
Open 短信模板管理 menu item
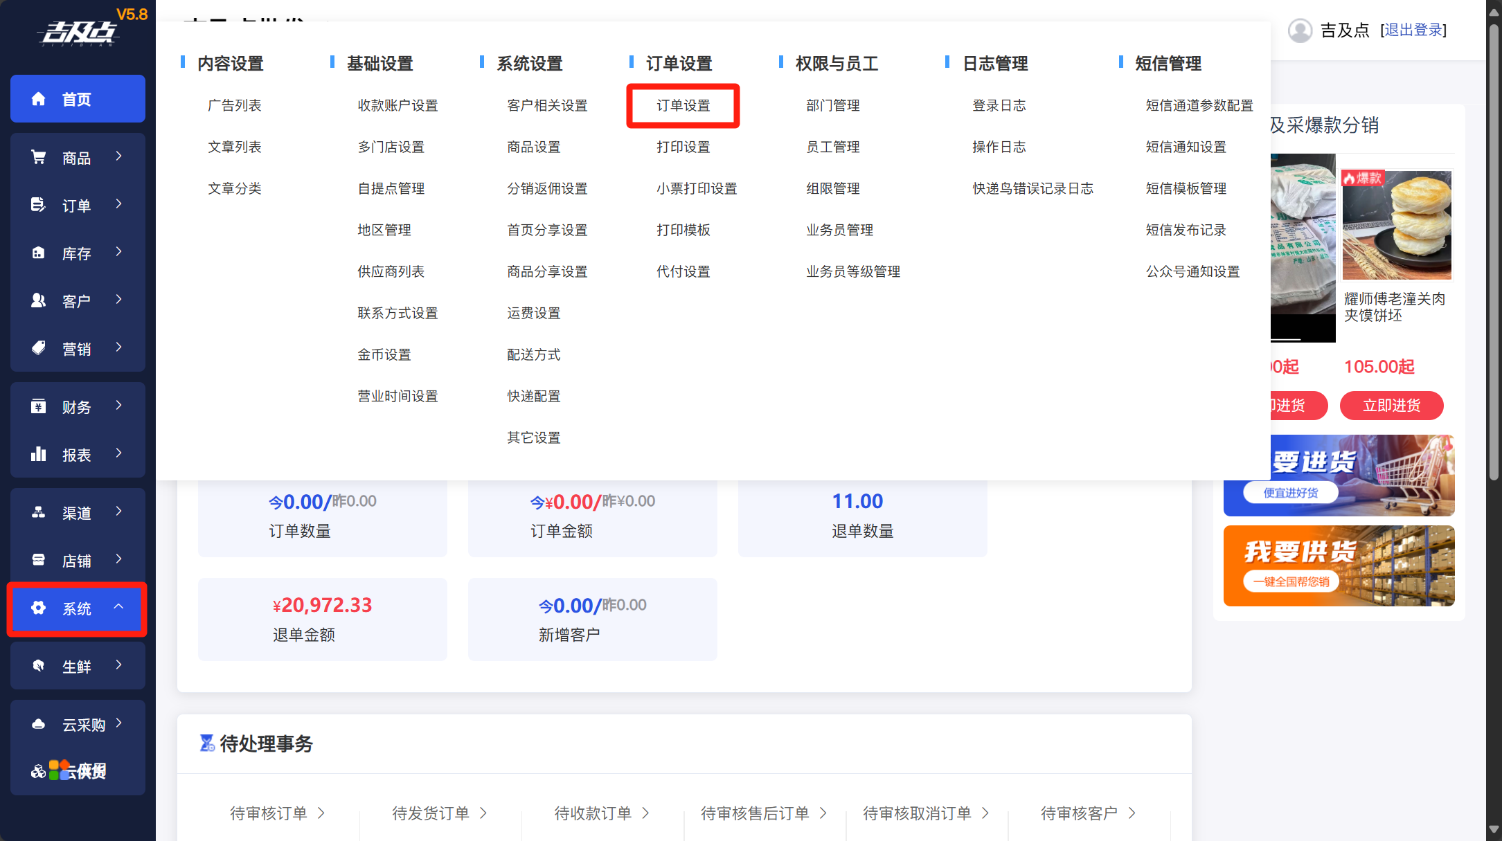[1186, 189]
